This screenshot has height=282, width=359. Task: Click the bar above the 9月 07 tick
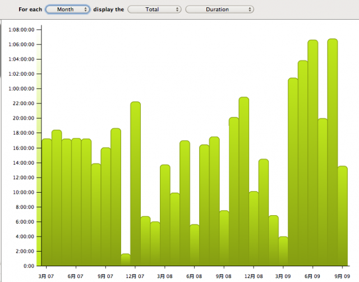click(106, 207)
